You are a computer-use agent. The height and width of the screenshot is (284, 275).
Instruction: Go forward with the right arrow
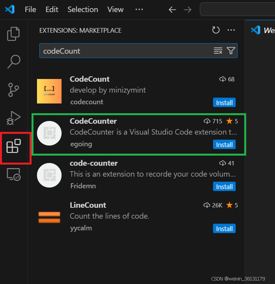(188, 10)
